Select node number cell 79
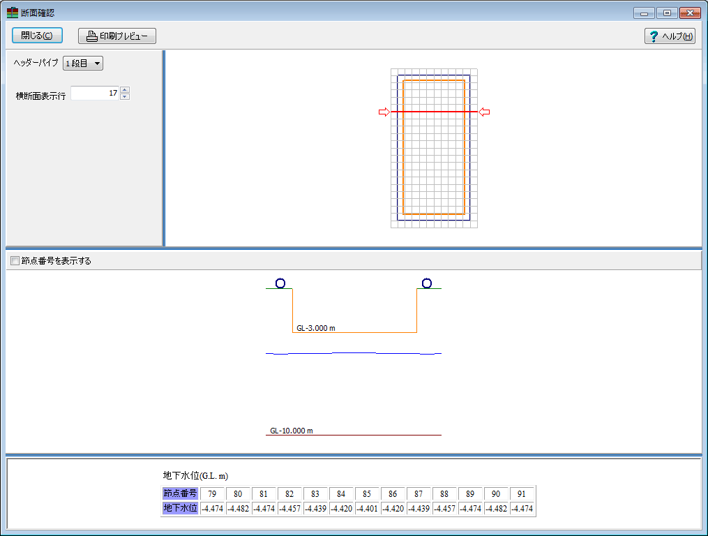Image resolution: width=708 pixels, height=536 pixels. coord(212,493)
